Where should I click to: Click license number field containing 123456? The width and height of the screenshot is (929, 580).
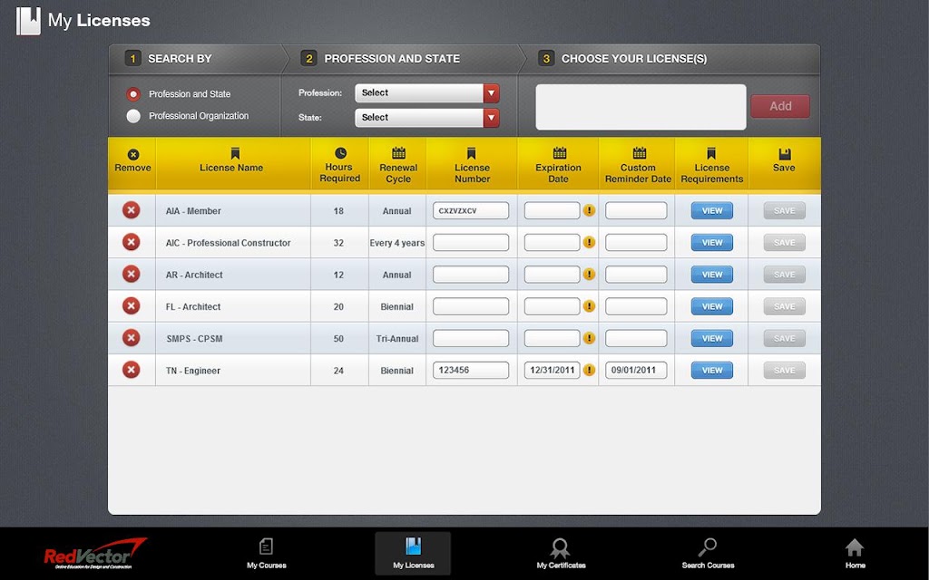pos(471,371)
